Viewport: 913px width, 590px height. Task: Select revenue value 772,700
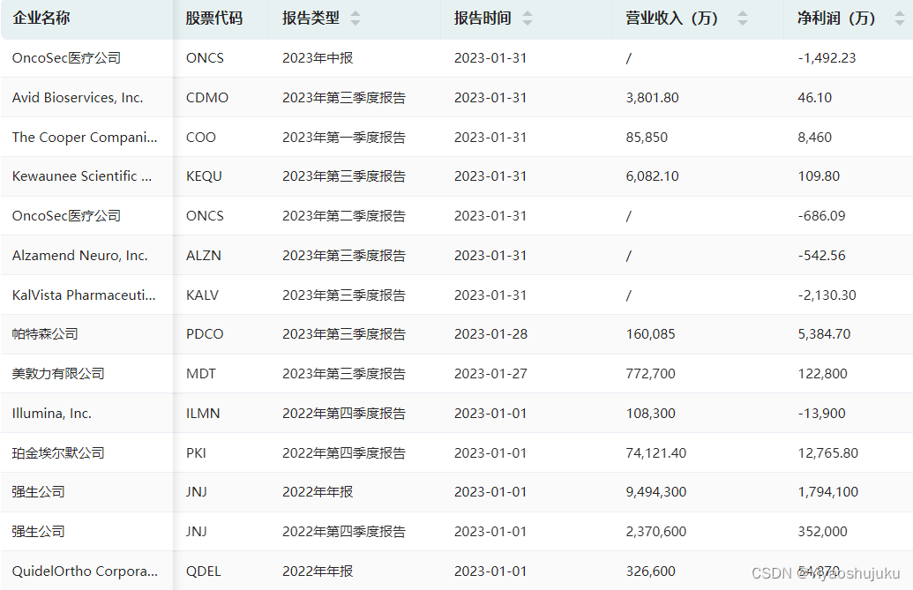coord(651,374)
